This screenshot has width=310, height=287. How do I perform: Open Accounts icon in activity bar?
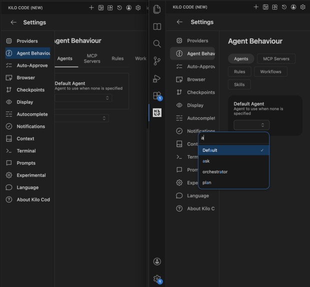[x=157, y=261]
